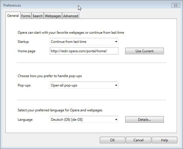This screenshot has width=183, height=149.
Task: Click the General tab
Action: tap(13, 16)
